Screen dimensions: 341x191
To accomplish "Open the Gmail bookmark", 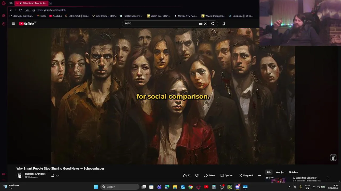I will pos(41,16).
